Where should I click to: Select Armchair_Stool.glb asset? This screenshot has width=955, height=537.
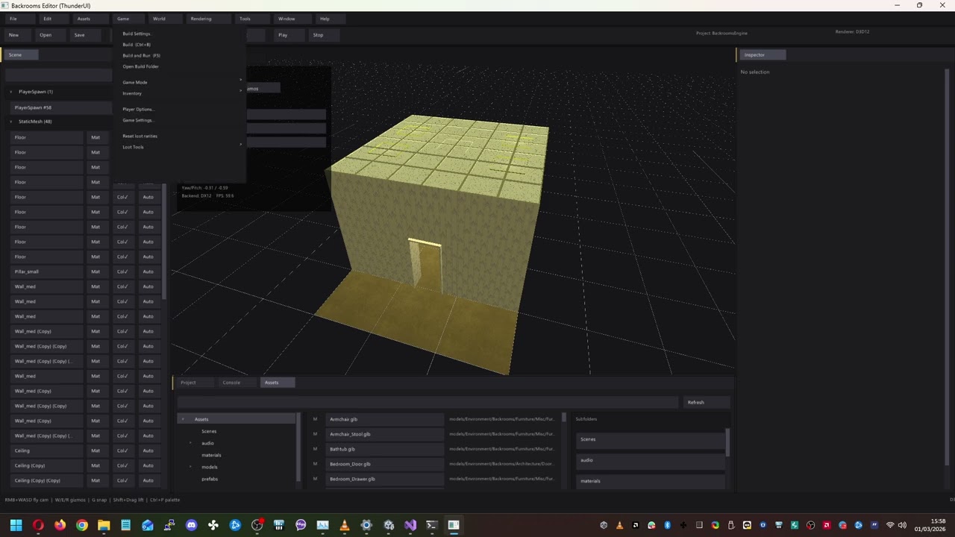point(384,434)
